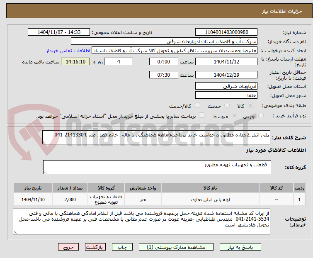Click the resize grip of گروه کالا box
The height and width of the screenshot is (258, 313).
pos(45,172)
